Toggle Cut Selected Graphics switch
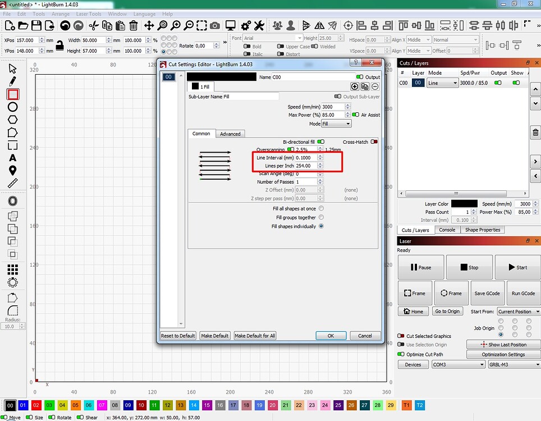Screen dimensions: 541x421 (x=401, y=336)
